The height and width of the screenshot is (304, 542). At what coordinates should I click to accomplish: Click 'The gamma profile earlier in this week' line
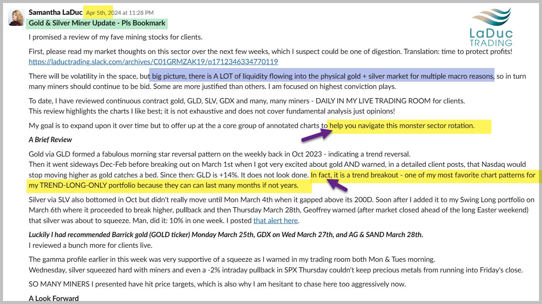(232, 260)
